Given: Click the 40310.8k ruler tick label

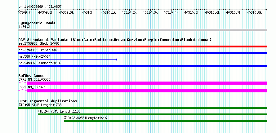Looking at the screenshot, I should tap(254, 12).
